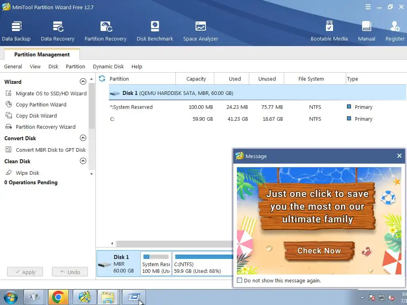Open File Explorer from taskbar
Viewport: 407px width, 305px height.
pyautogui.click(x=108, y=297)
